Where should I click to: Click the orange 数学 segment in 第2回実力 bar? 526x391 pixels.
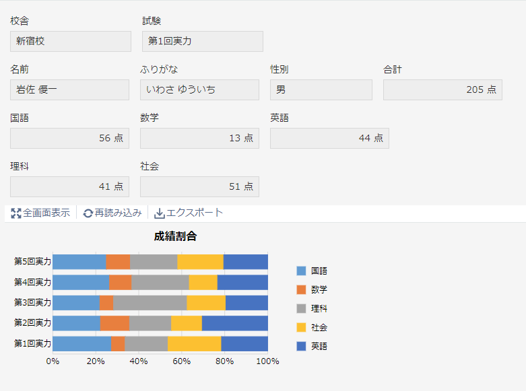click(x=114, y=323)
